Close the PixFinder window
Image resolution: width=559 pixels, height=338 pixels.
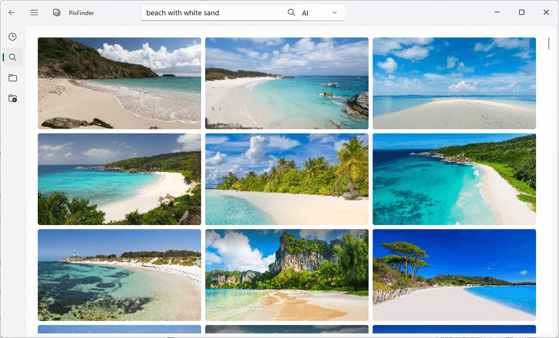click(x=546, y=12)
